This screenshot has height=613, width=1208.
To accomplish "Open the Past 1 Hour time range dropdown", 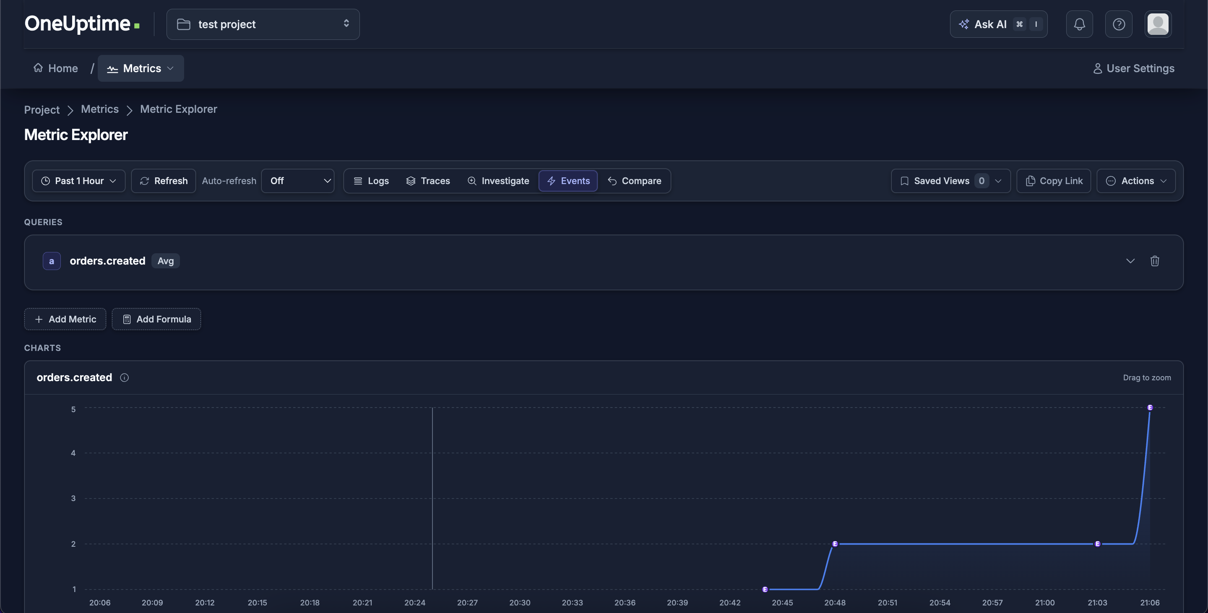I will [79, 181].
